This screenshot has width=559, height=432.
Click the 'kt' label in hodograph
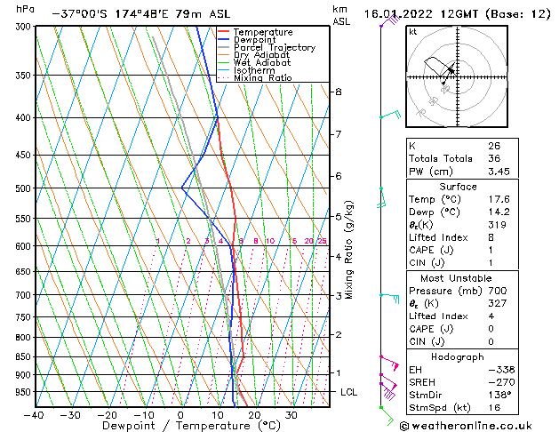tap(413, 32)
